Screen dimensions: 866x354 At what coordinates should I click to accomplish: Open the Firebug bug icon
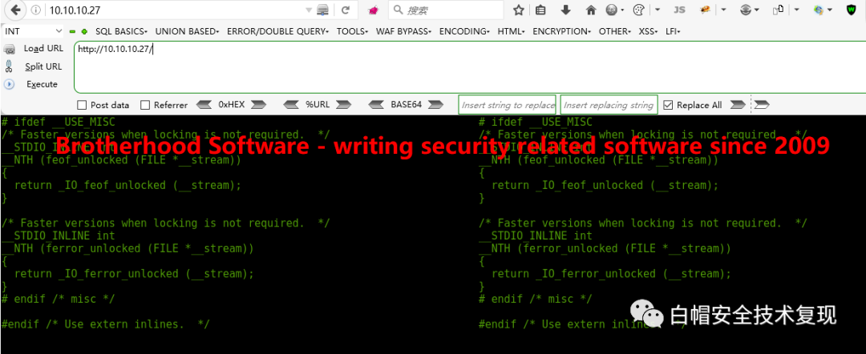click(705, 10)
